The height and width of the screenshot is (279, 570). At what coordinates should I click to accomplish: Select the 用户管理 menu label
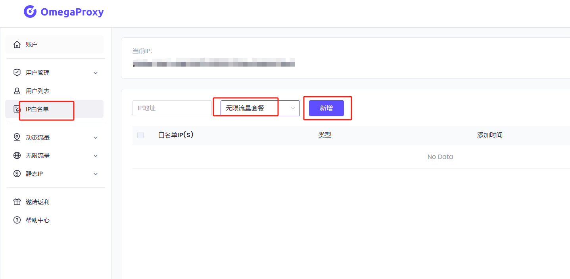(38, 73)
